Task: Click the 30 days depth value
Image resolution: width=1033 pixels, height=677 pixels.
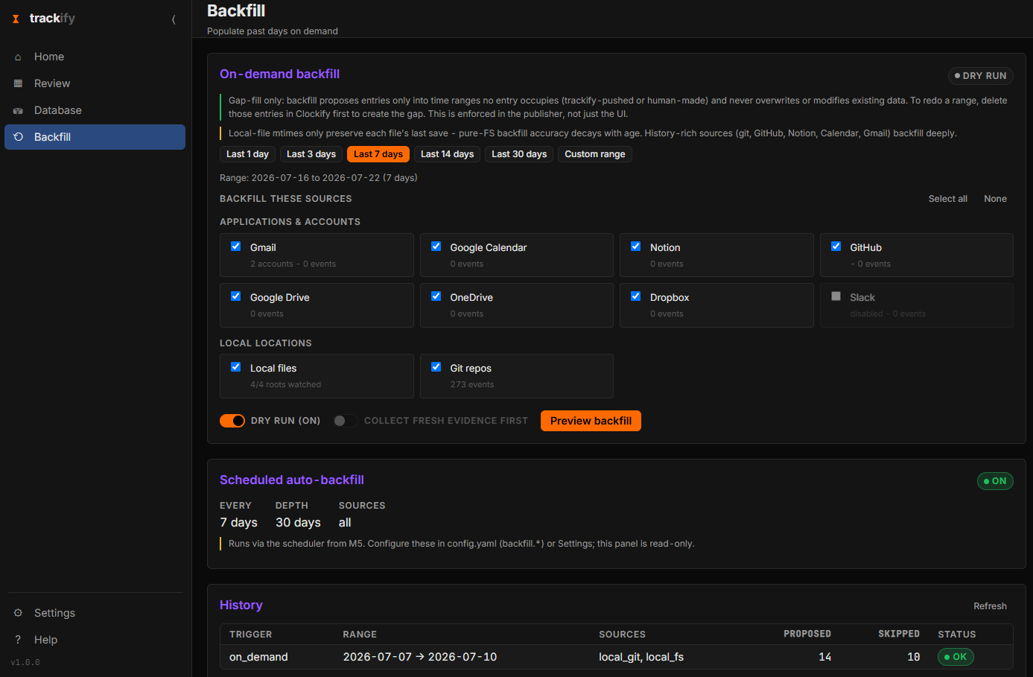Action: point(298,523)
